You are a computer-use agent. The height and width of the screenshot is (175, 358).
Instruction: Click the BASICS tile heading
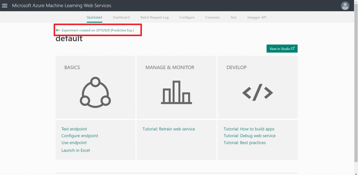(x=72, y=68)
